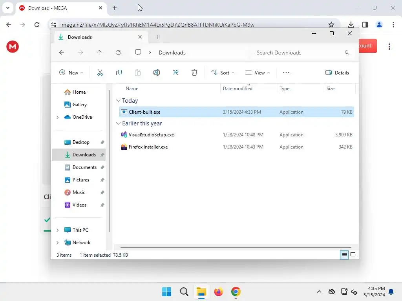Viewport: 402px width, 301px height.
Task: Open Home in navigation pane
Action: click(79, 92)
